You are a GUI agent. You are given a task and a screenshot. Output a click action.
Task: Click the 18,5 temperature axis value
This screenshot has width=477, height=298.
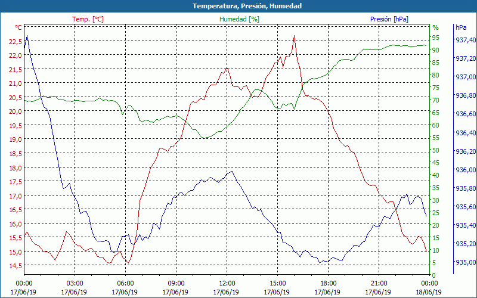pos(16,154)
